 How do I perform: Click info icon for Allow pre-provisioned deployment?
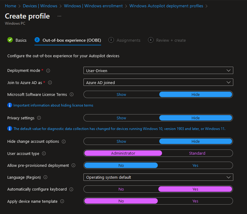click(73, 165)
